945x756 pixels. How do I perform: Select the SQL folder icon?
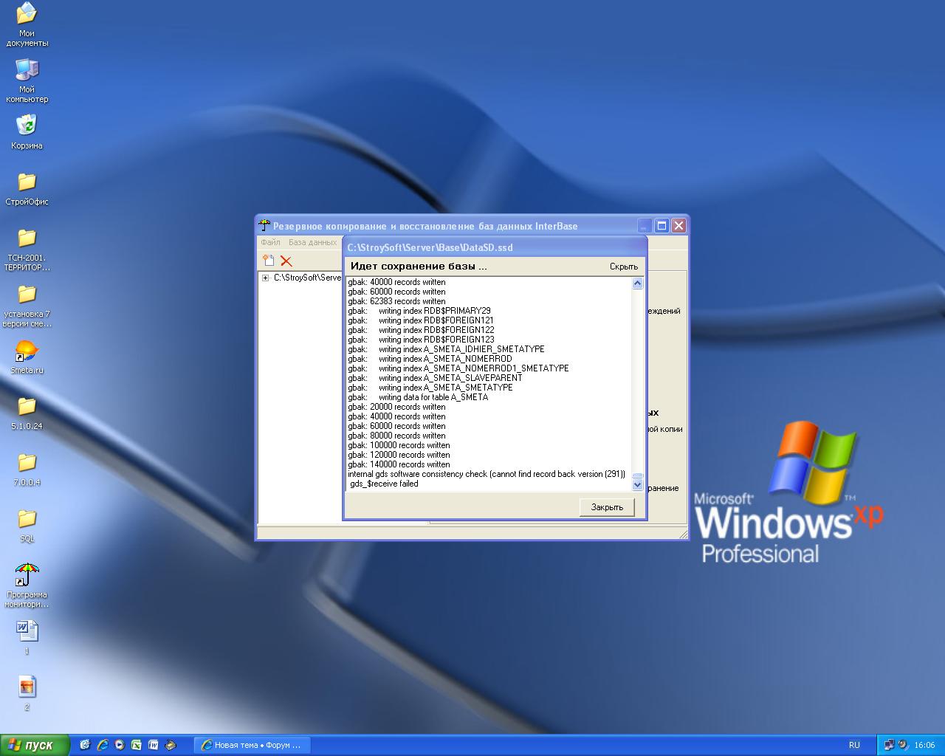point(27,526)
